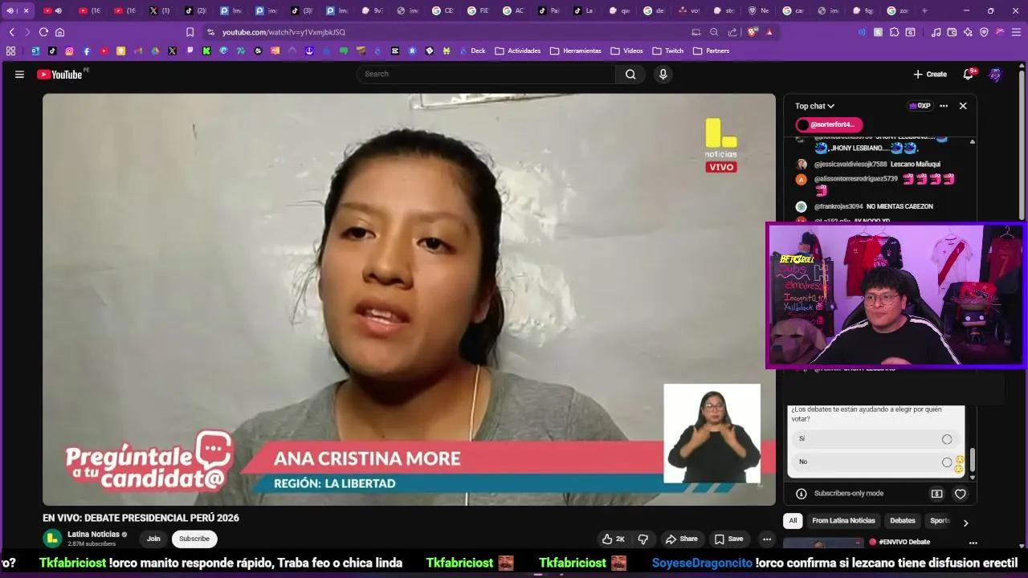Image resolution: width=1028 pixels, height=578 pixels.
Task: Bookmark this page with the bookmark icon
Action: [x=190, y=32]
